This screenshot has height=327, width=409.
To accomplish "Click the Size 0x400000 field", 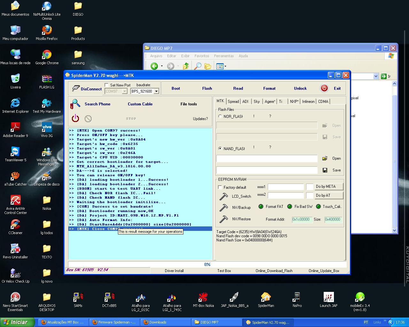I will [x=333, y=219].
